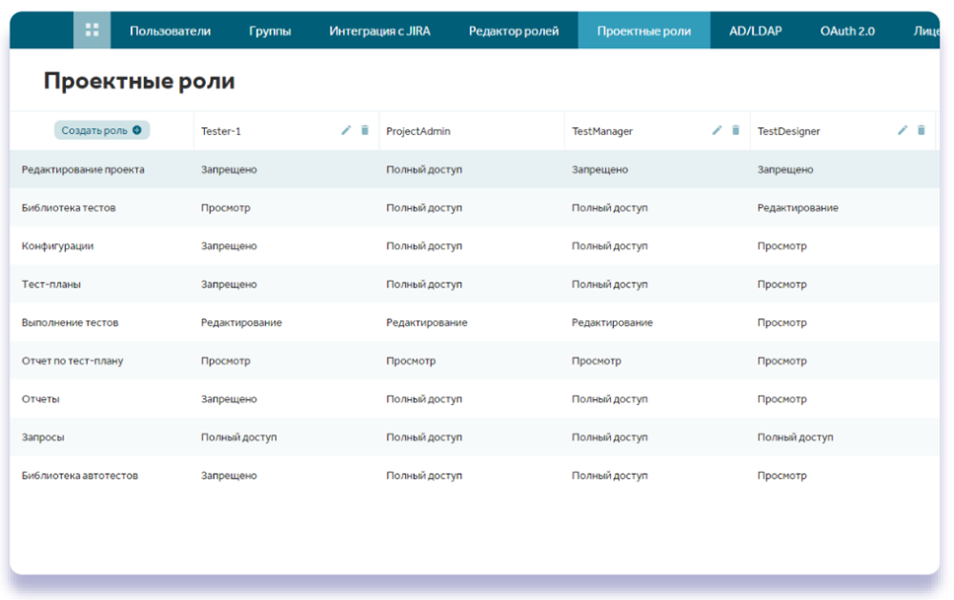This screenshot has width=954, height=600.
Task: Click the Редактирование проекта row label
Action: pyautogui.click(x=83, y=169)
